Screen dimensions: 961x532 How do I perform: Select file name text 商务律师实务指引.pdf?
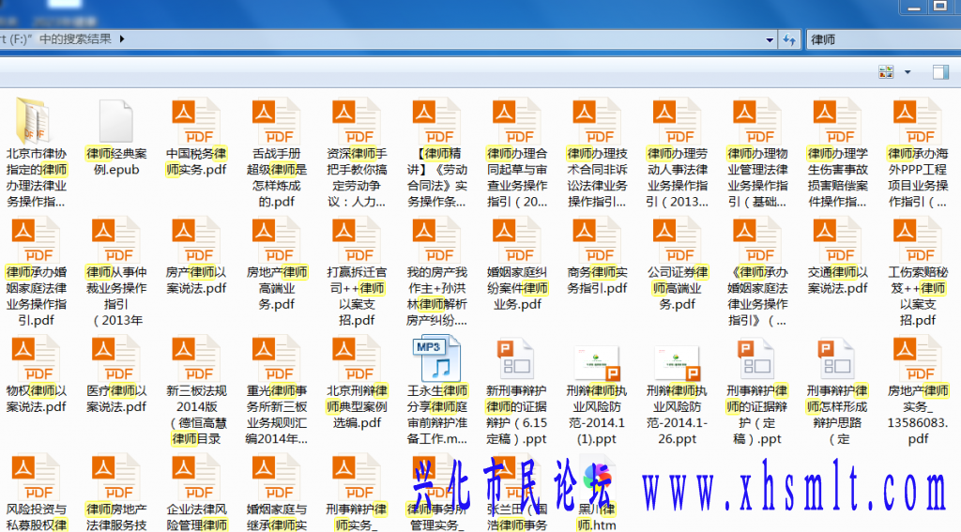point(597,281)
